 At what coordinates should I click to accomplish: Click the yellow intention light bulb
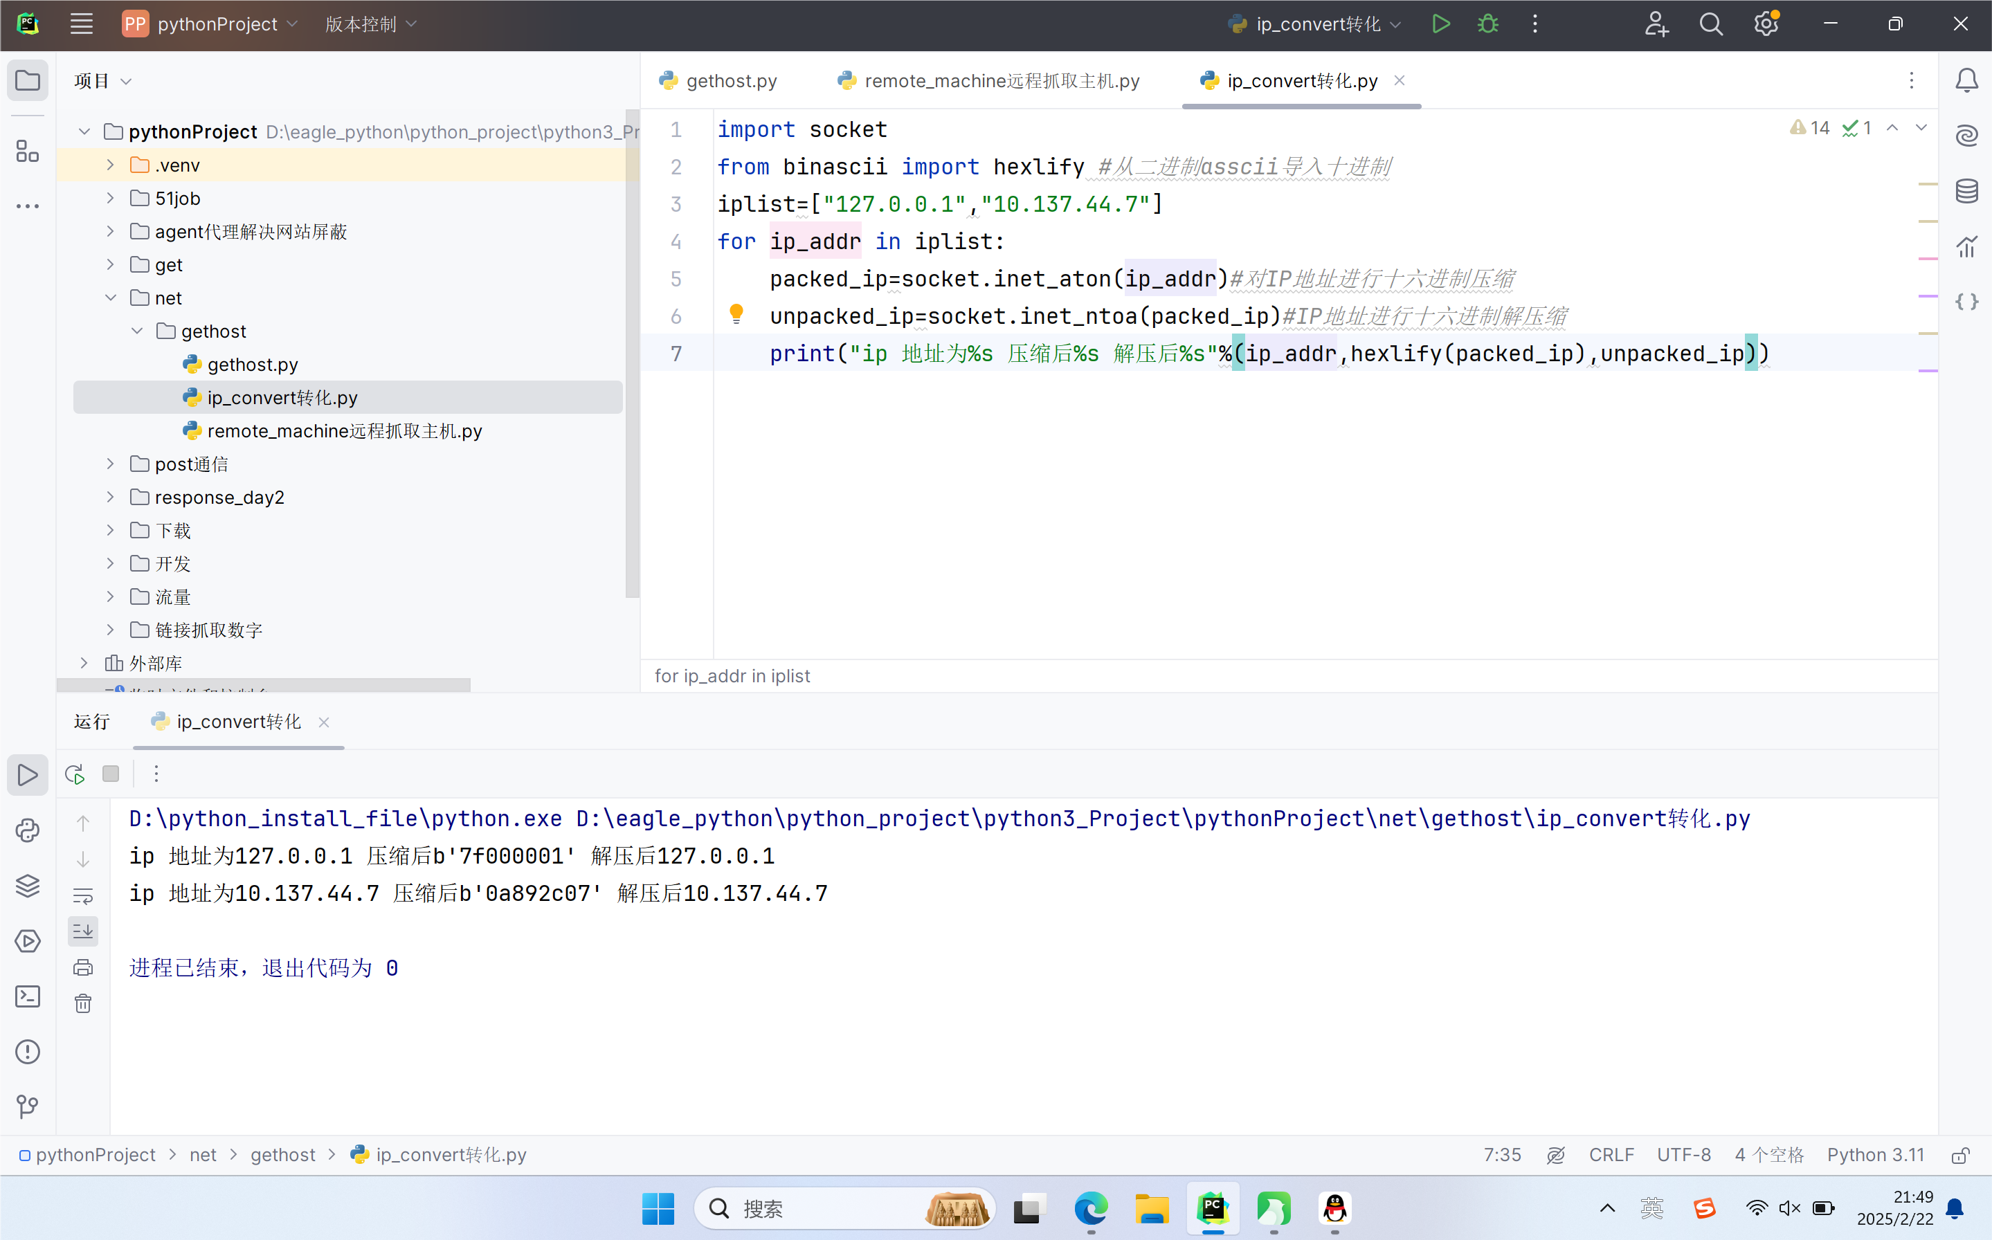pos(736,313)
